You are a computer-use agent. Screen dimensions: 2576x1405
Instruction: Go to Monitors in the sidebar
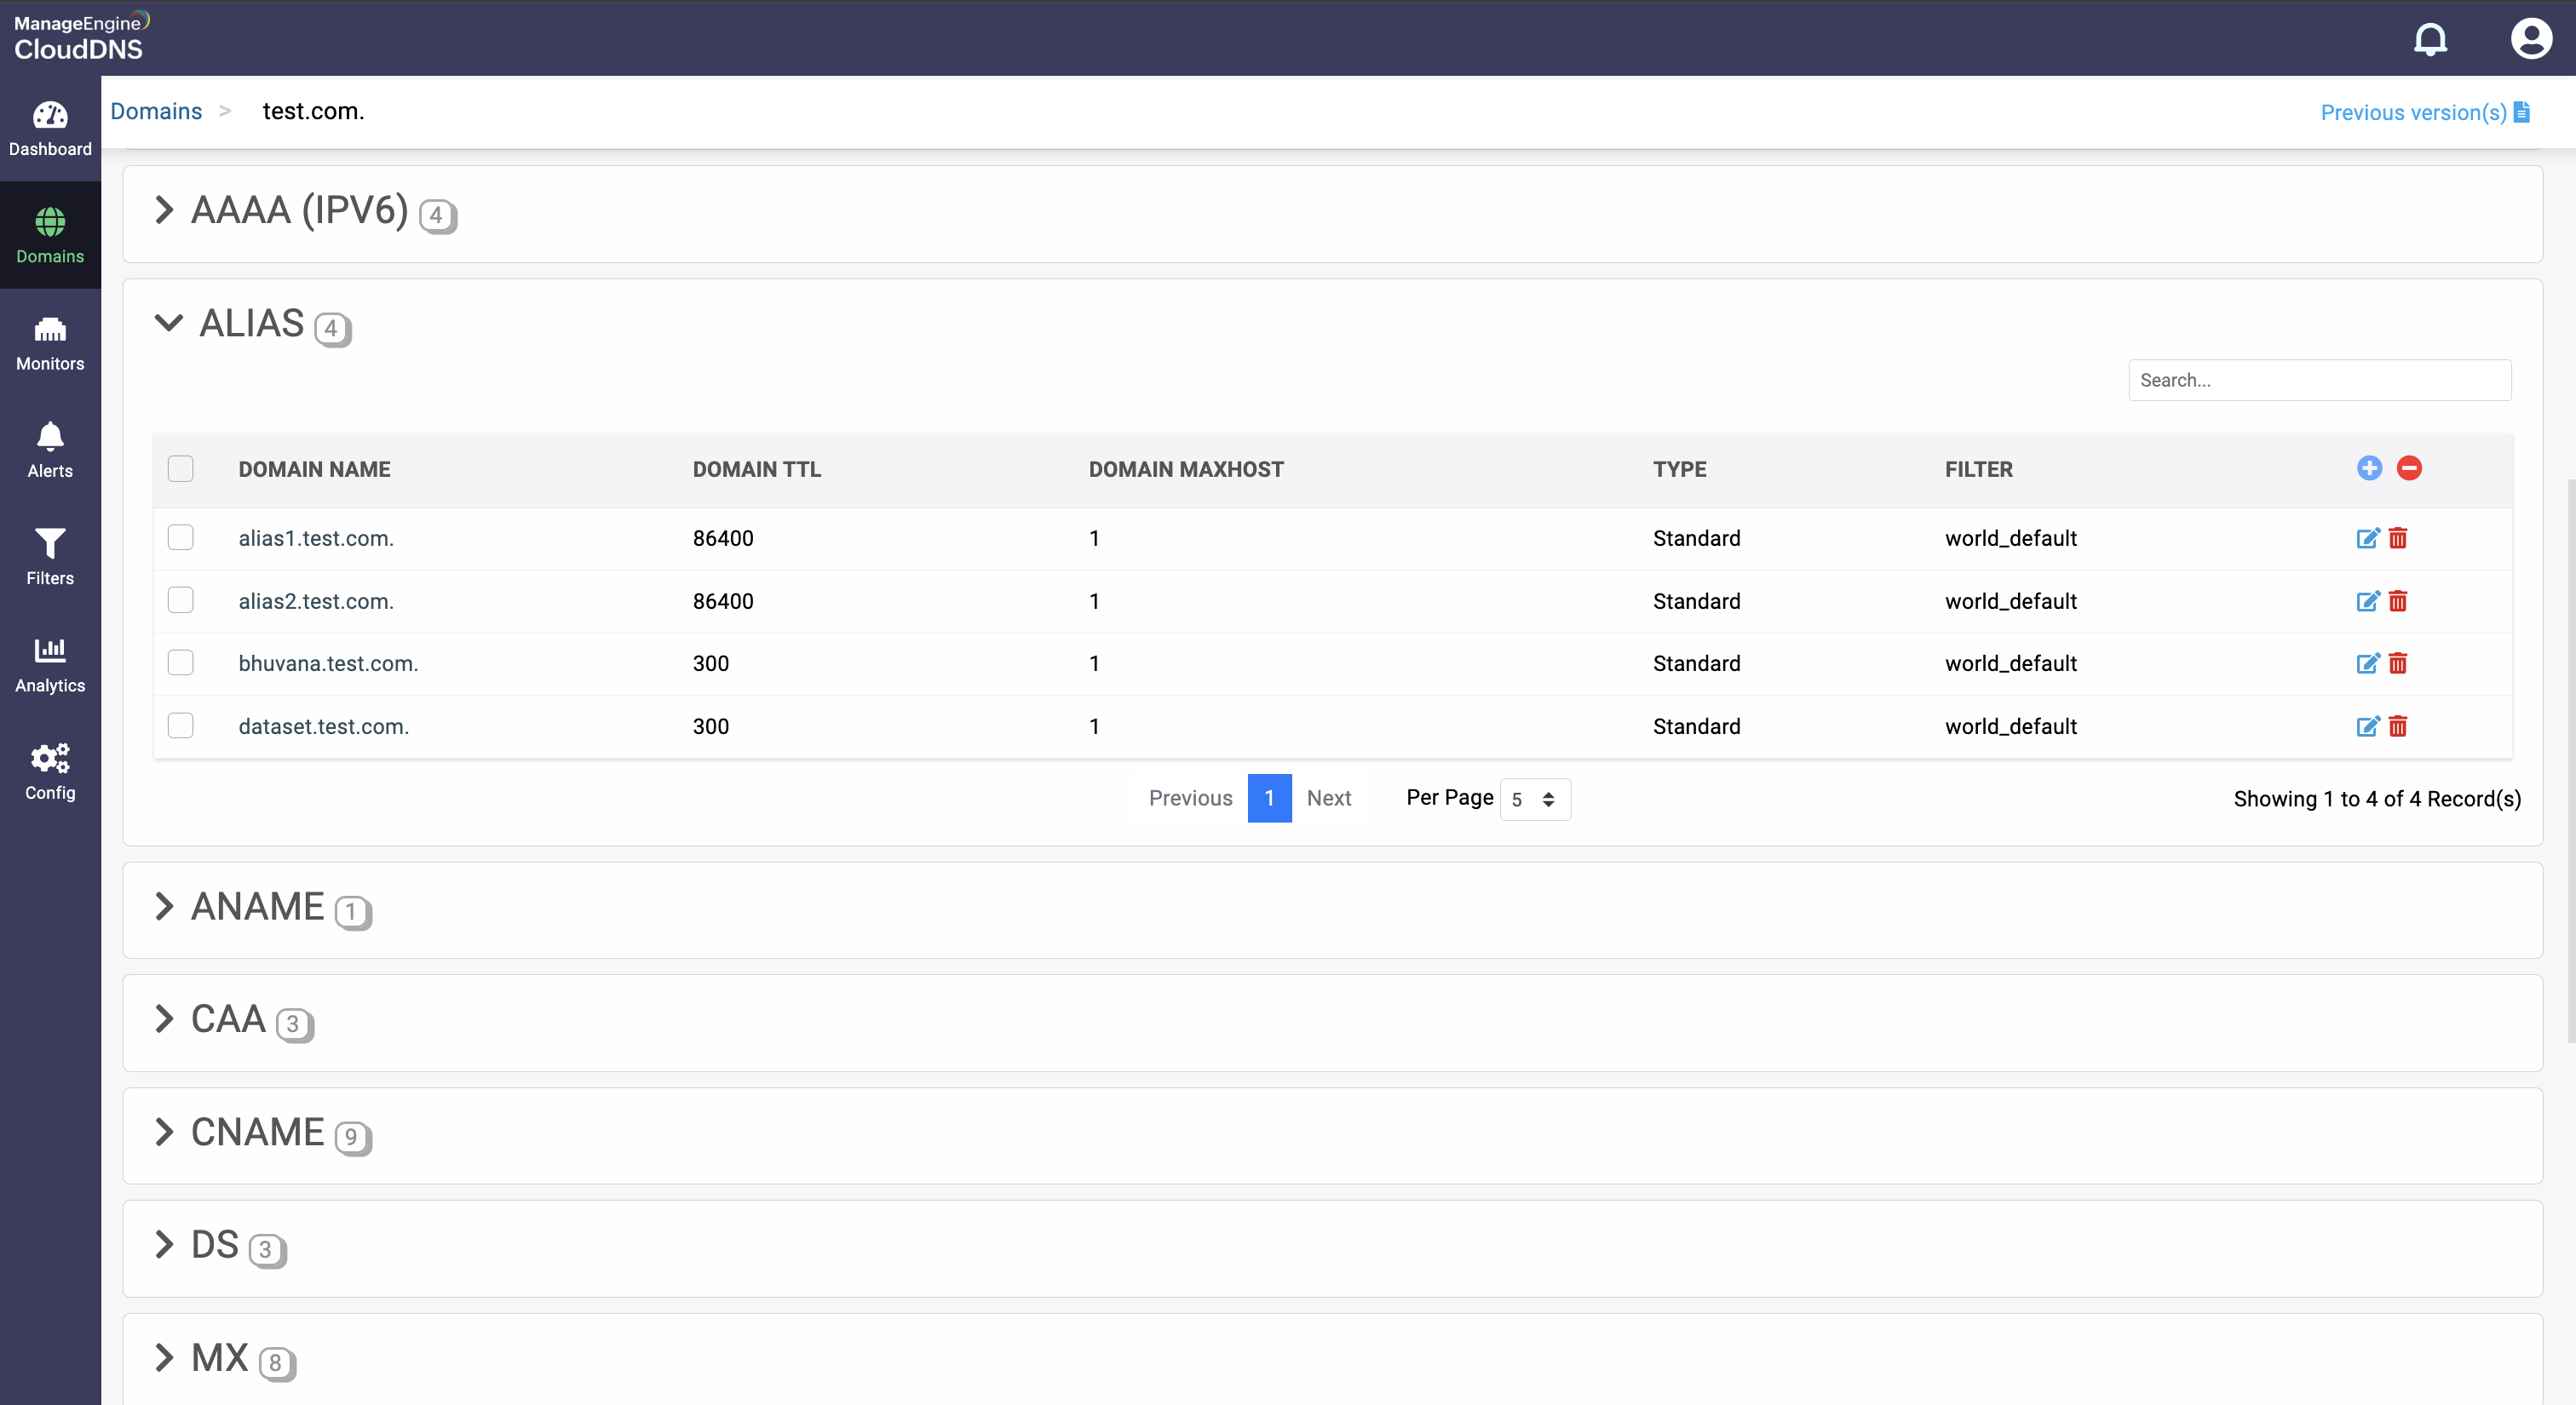[50, 343]
